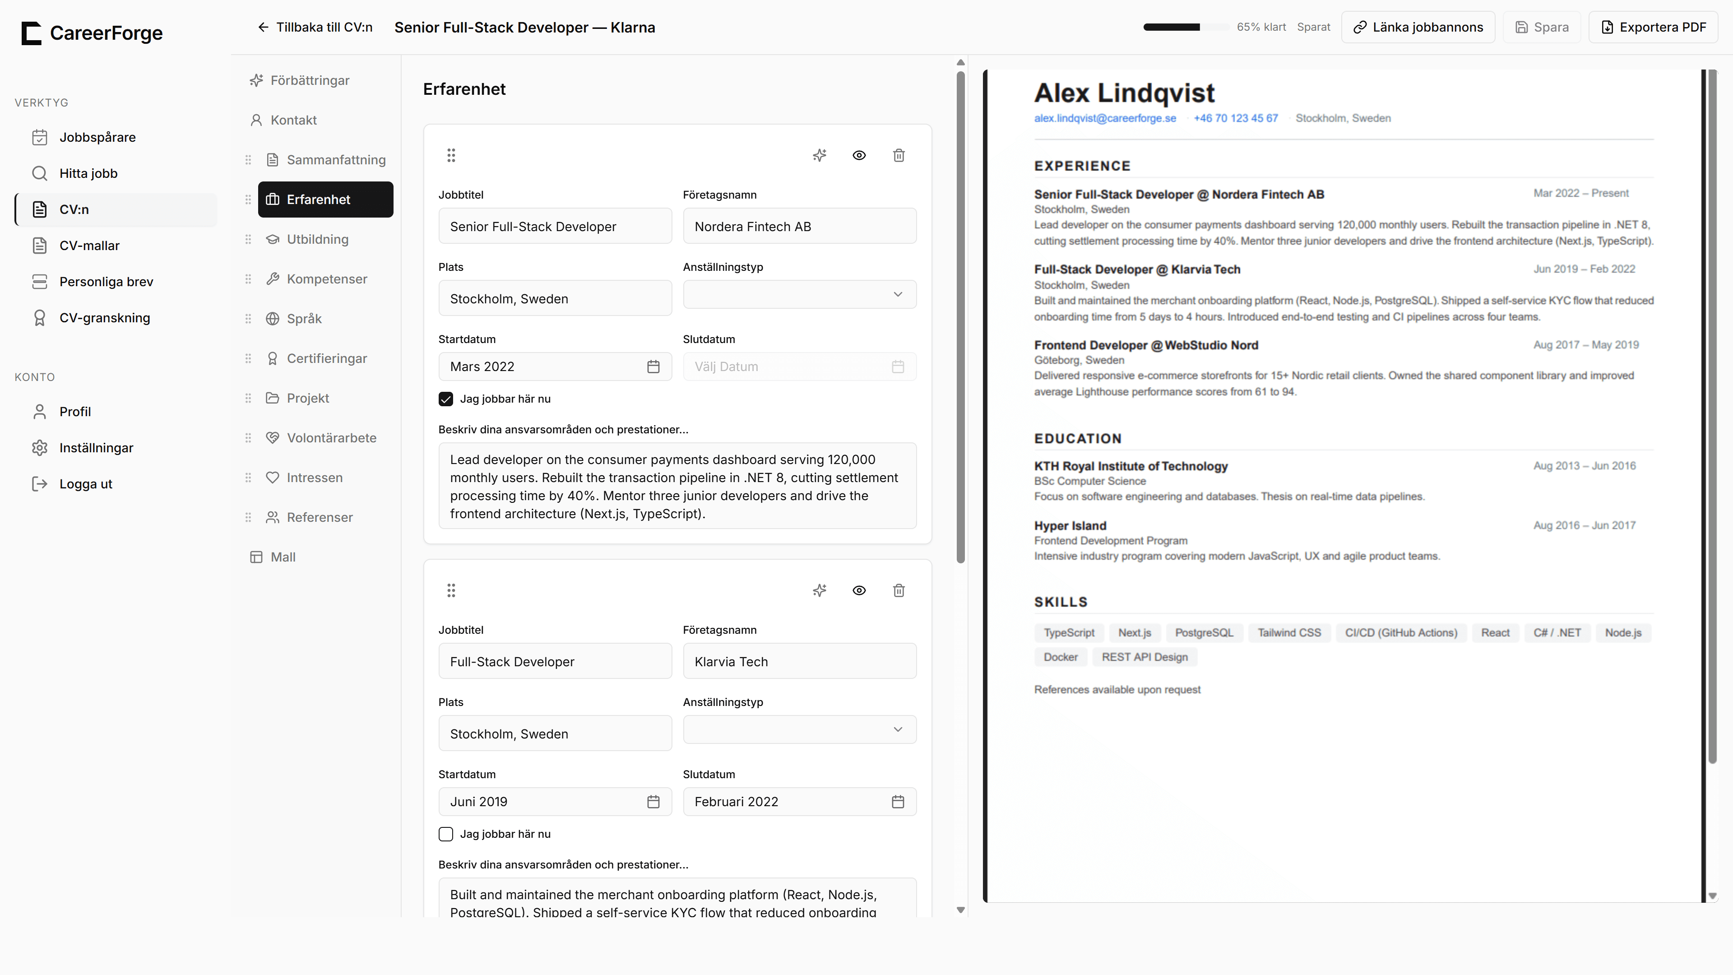The width and height of the screenshot is (1733, 975).
Task: Select CV:n in the sidebar
Action: [116, 209]
